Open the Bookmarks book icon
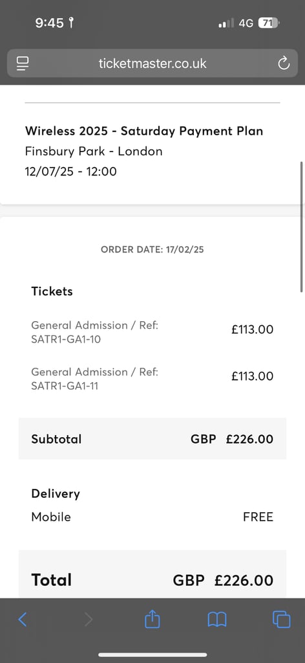This screenshot has width=305, height=663. pos(217,620)
